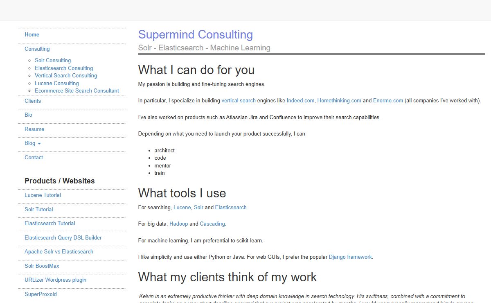View the Clients page
Screen dimensions: 491x303
33,101
